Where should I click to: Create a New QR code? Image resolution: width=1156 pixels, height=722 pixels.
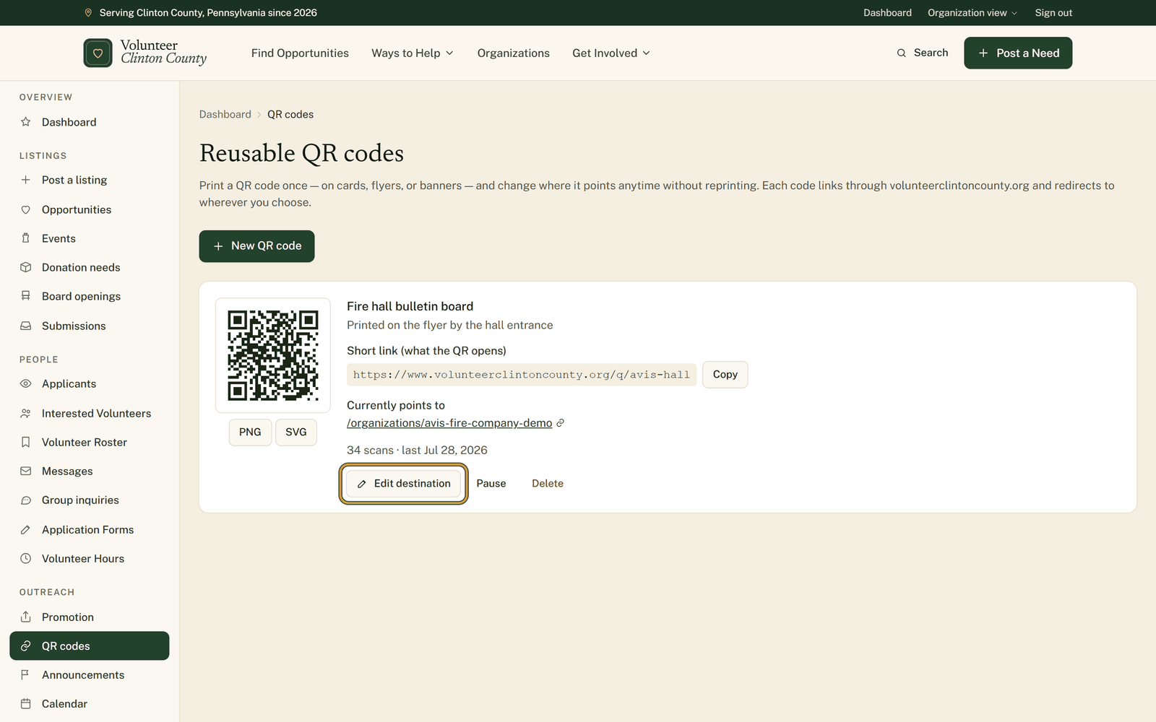[x=256, y=246]
